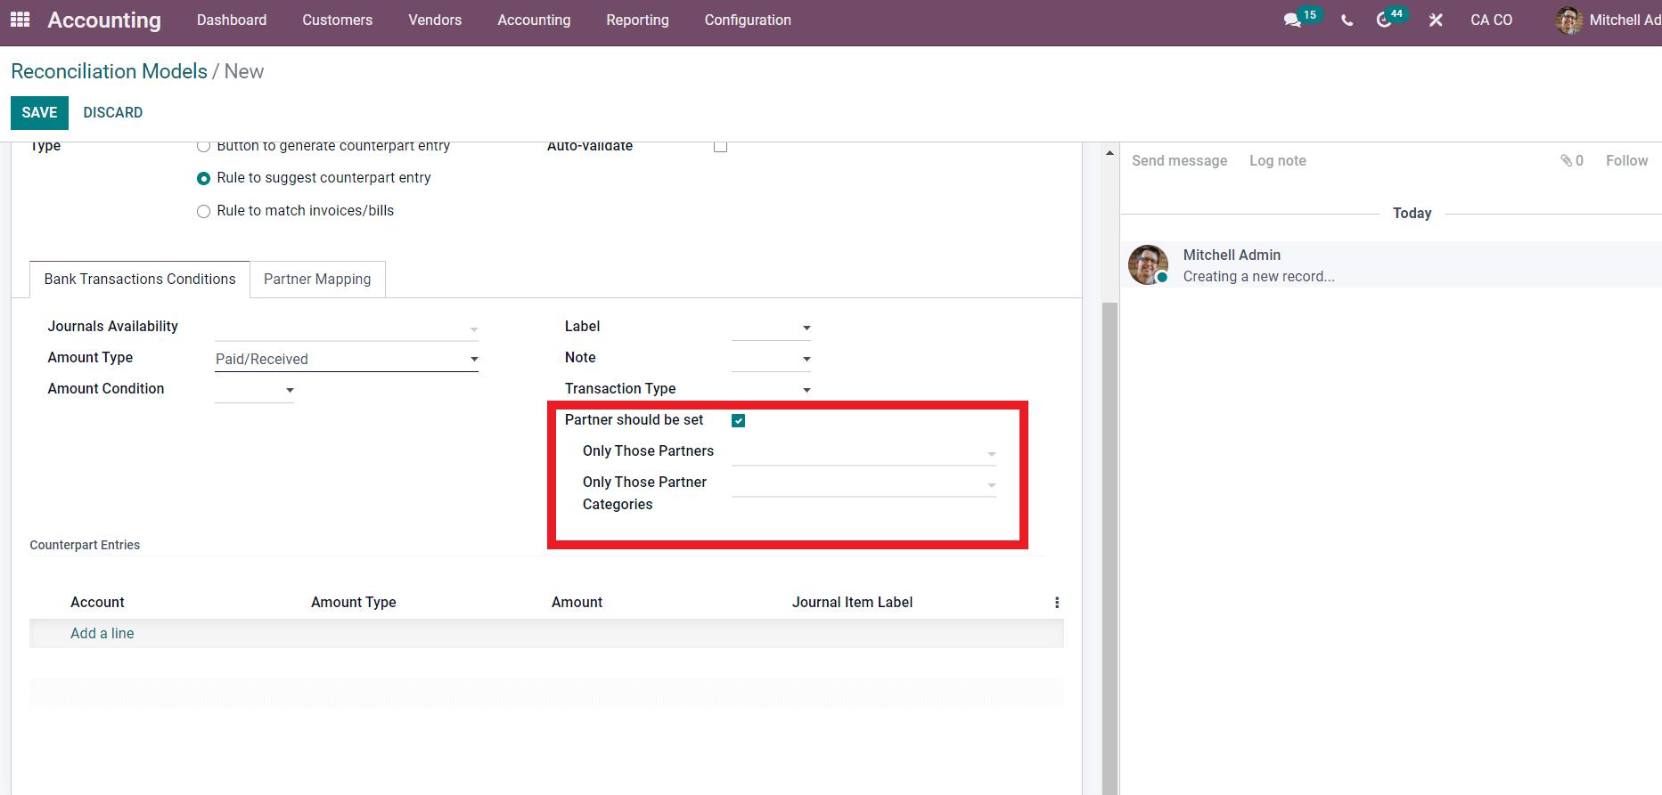This screenshot has height=795, width=1662.
Task: Select Rule to match invoices/bills
Action: pos(203,211)
